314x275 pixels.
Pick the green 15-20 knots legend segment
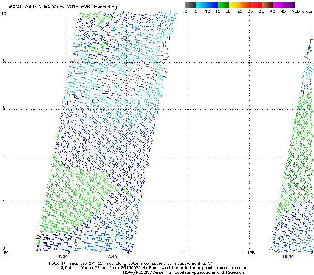tap(223, 5)
